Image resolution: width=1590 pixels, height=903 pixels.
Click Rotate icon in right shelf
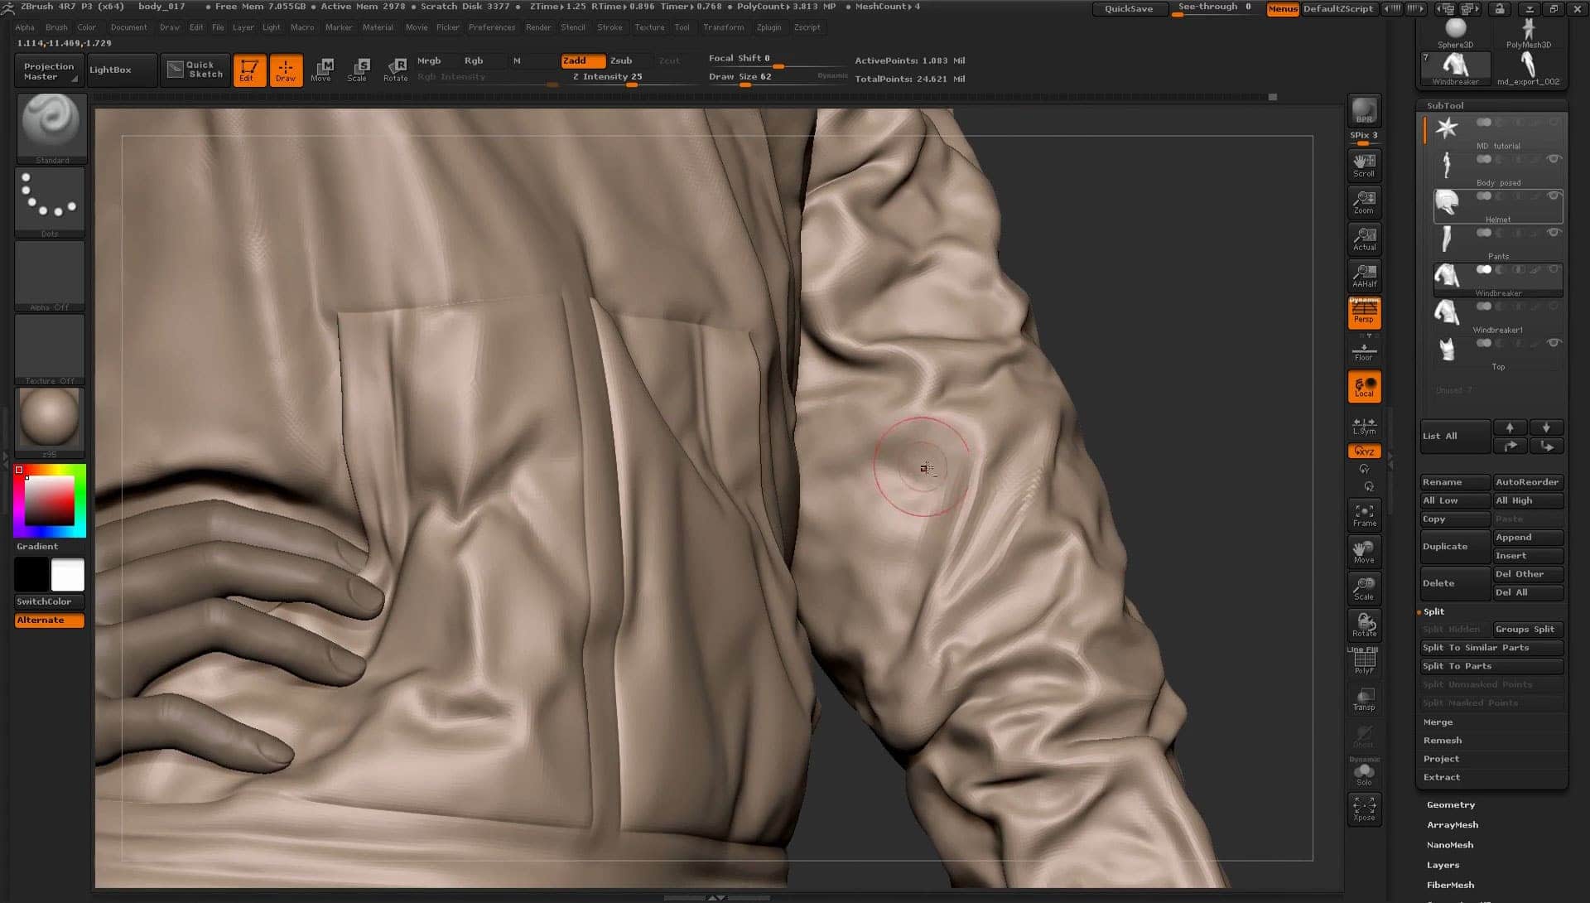(x=1364, y=625)
